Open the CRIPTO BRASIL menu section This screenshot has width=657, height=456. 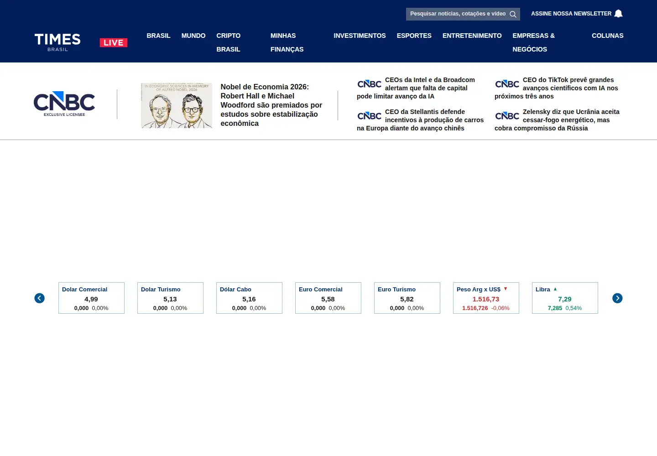point(229,42)
